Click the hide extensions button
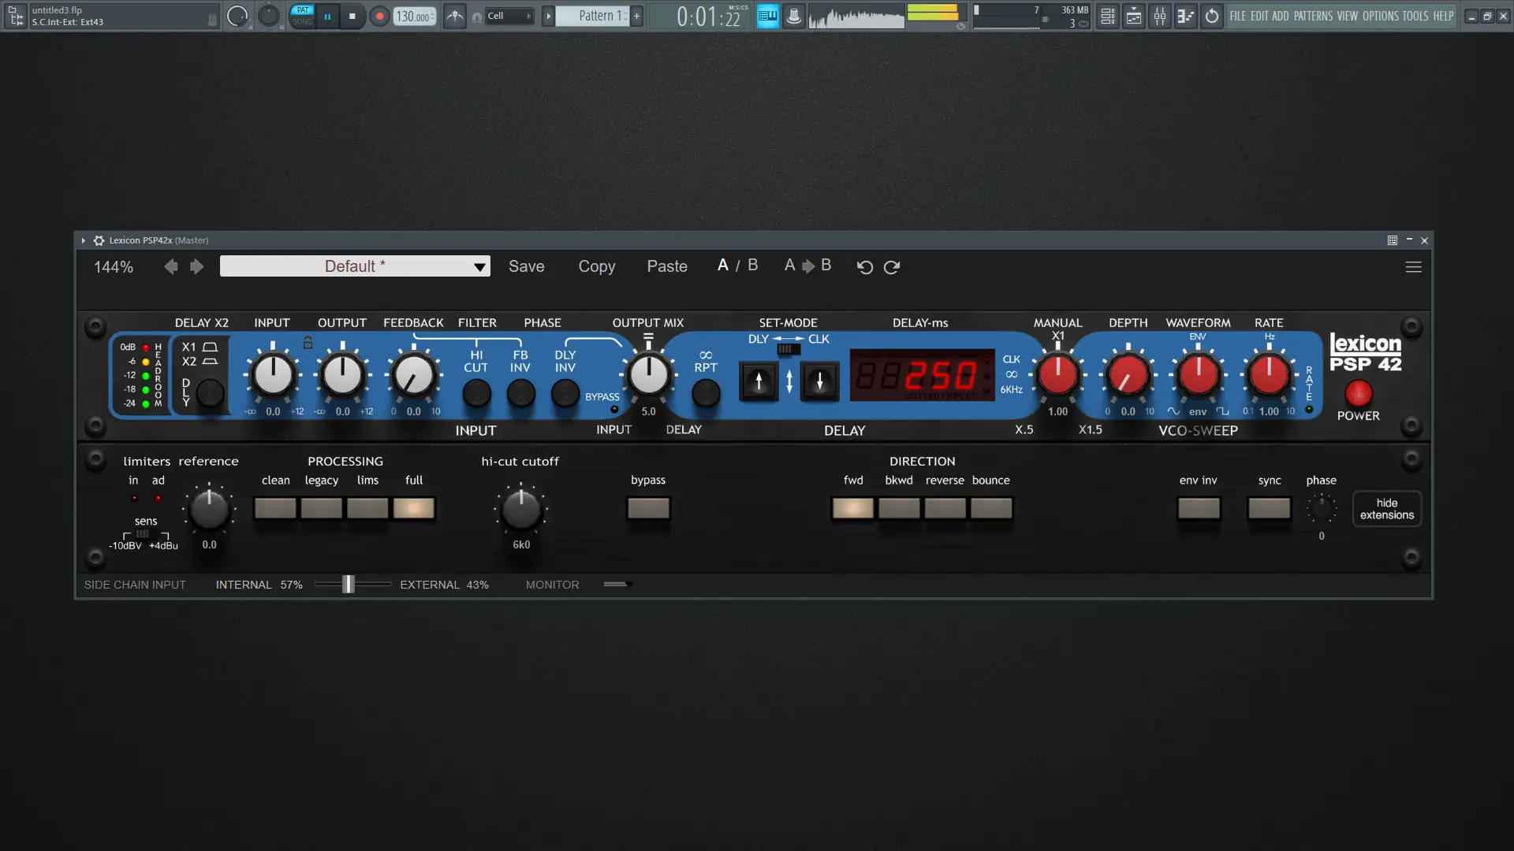The height and width of the screenshot is (851, 1514). click(x=1386, y=508)
